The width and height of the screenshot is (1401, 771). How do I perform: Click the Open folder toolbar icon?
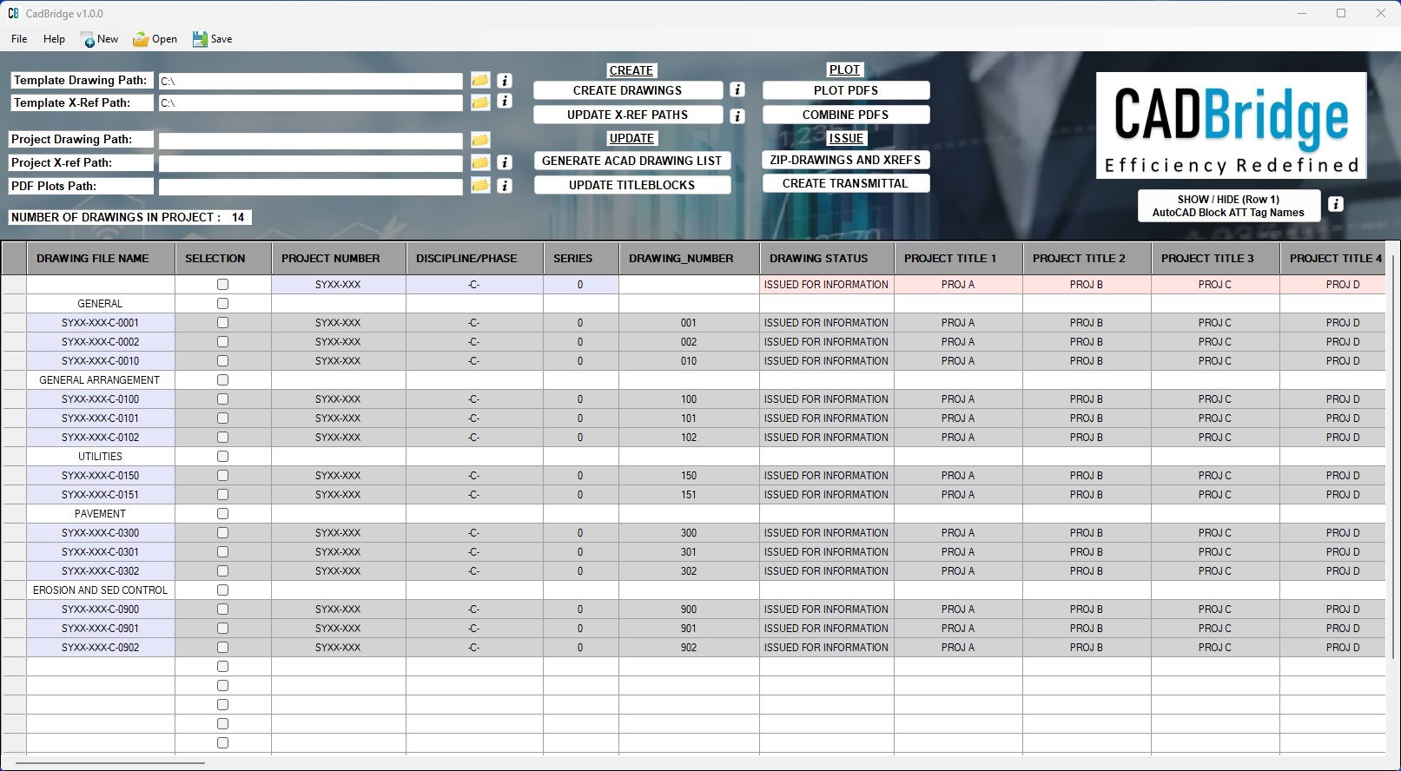click(140, 39)
